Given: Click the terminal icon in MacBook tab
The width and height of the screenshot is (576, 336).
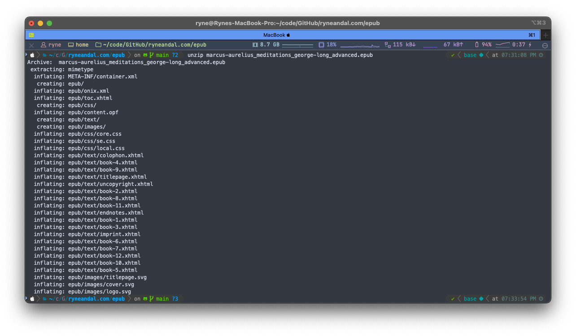Looking at the screenshot, I should click(x=31, y=35).
